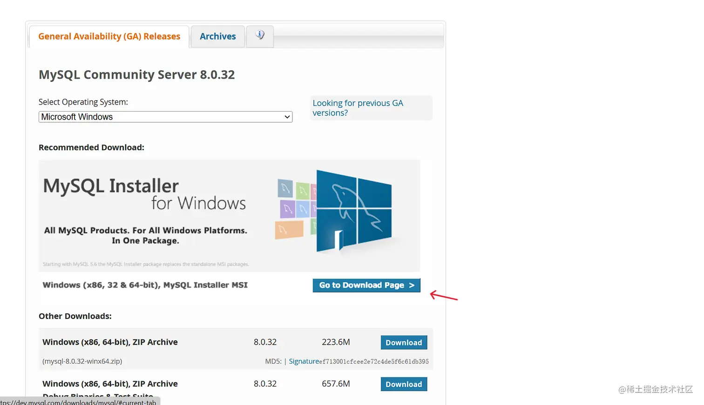The image size is (704, 405).
Task: Select the MD5 hash value text
Action: [x=374, y=362]
